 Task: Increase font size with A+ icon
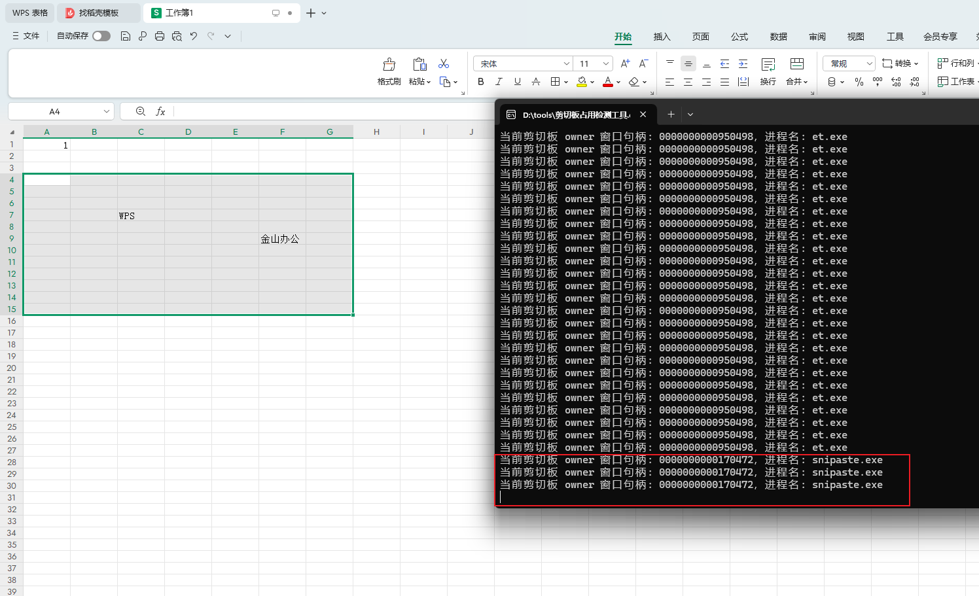tap(625, 63)
